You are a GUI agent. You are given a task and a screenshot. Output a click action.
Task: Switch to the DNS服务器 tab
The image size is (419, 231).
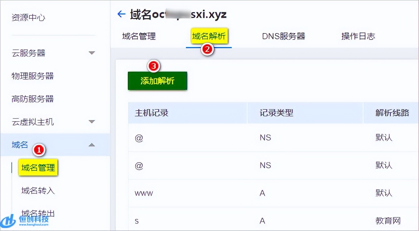pos(283,36)
